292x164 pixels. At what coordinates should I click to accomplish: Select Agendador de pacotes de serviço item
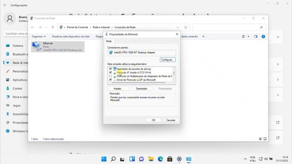[x=134, y=69]
